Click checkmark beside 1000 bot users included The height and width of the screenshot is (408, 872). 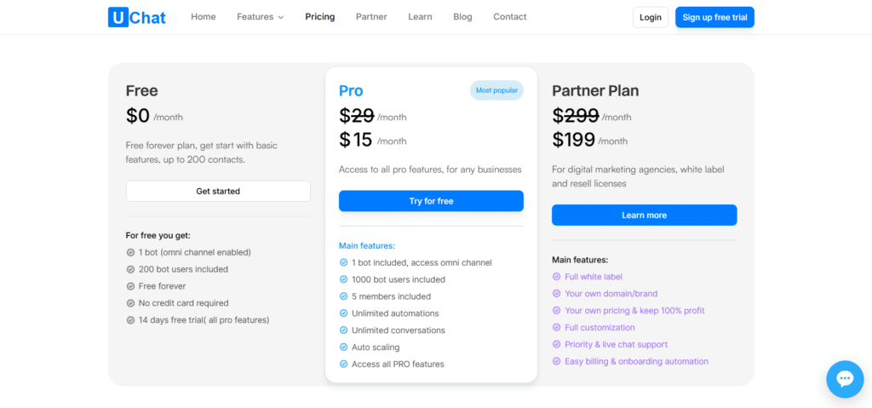tap(343, 279)
